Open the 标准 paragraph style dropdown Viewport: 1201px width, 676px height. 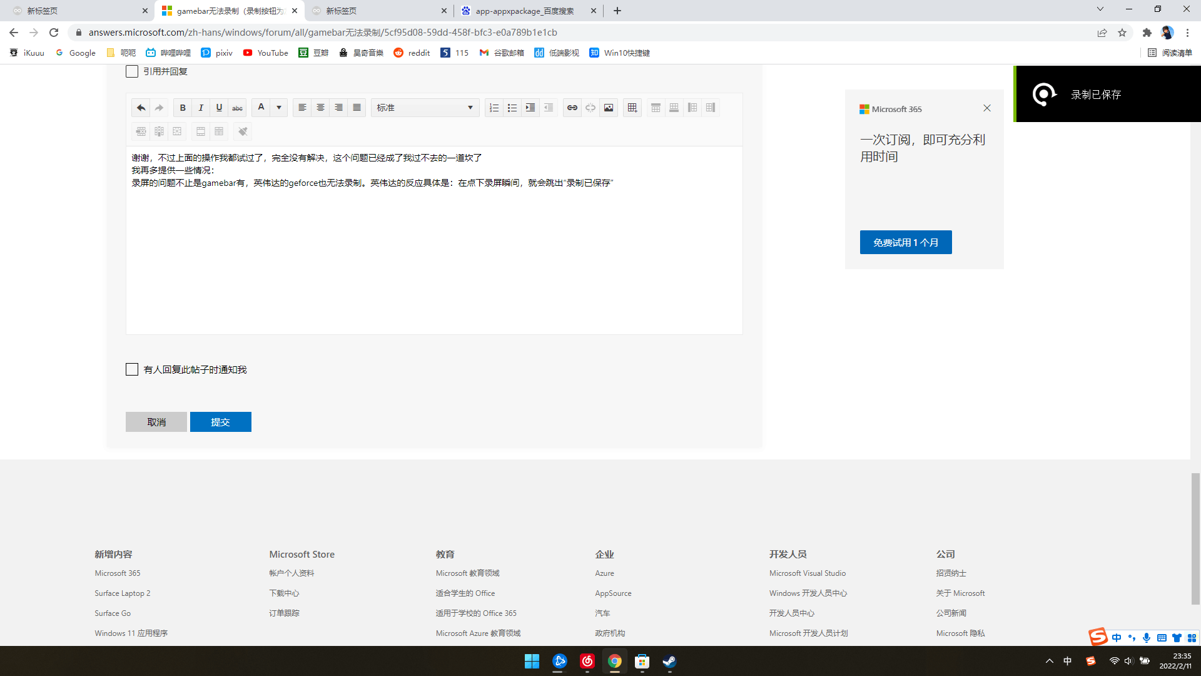(x=425, y=108)
